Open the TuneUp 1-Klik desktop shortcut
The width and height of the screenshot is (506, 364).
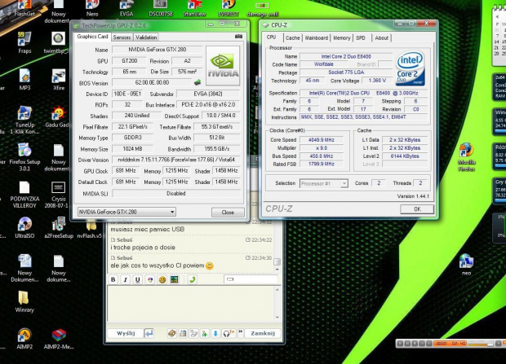(x=24, y=120)
